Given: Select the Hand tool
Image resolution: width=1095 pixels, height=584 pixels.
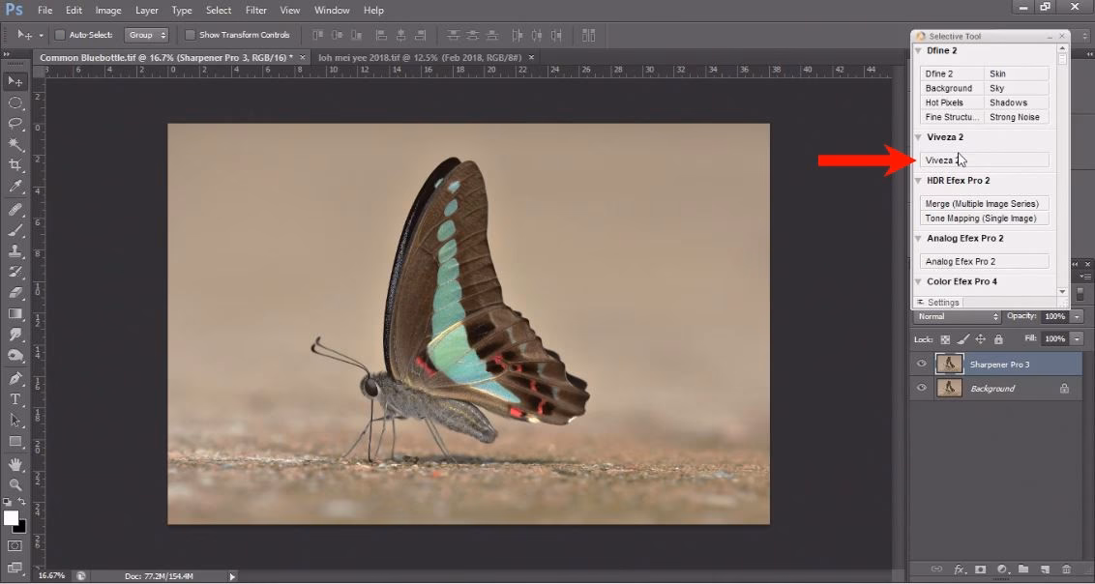Looking at the screenshot, I should [14, 463].
